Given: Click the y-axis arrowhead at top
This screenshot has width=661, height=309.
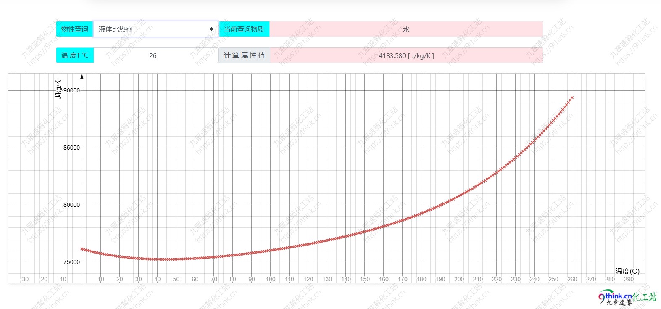Looking at the screenshot, I should pyautogui.click(x=82, y=77).
